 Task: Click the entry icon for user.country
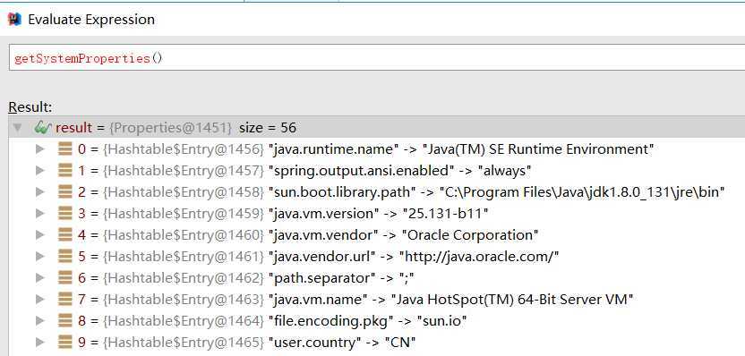click(x=65, y=343)
